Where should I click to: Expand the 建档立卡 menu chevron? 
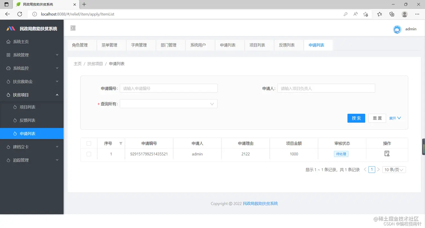click(x=57, y=147)
